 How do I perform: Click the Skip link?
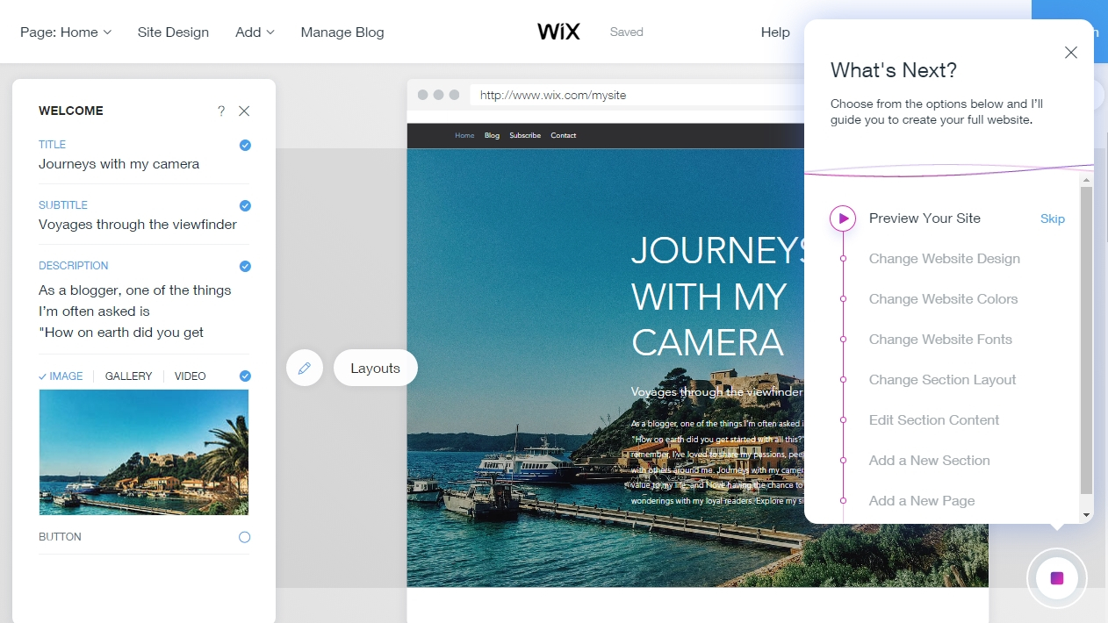point(1053,218)
